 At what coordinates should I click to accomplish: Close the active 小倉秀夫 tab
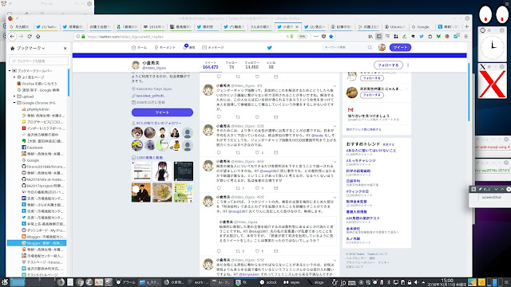point(297,26)
